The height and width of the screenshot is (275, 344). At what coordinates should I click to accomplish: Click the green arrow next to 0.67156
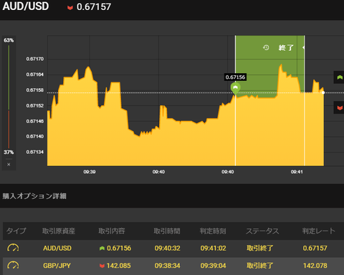102,249
